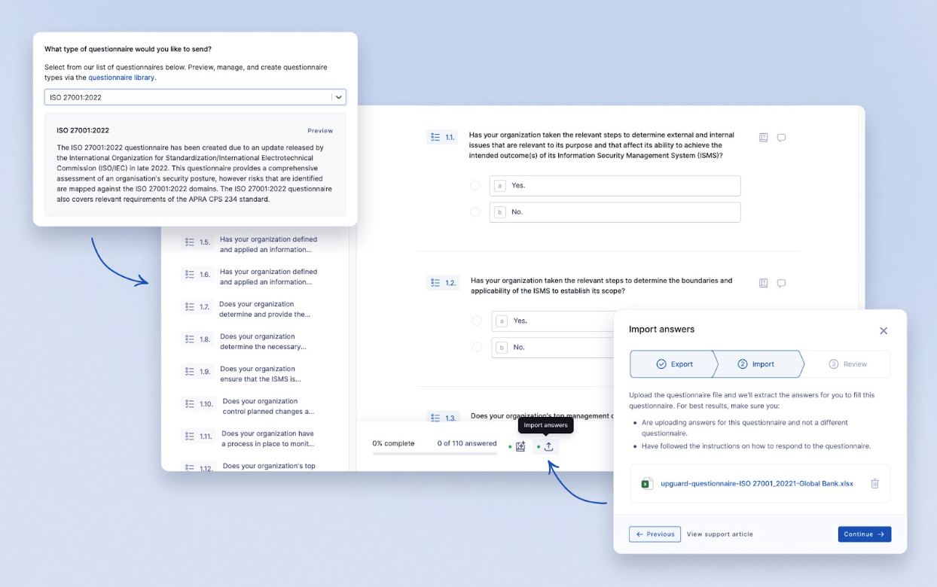Open uploaded upguard-questionnaire xlsx file link
The image size is (937, 587).
coord(757,484)
